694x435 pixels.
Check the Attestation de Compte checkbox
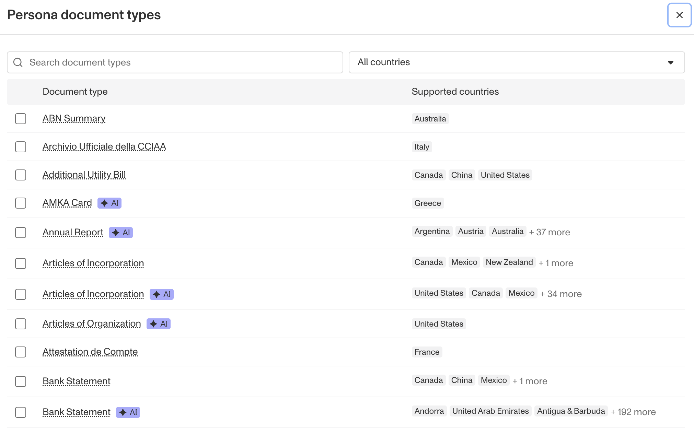pos(21,352)
